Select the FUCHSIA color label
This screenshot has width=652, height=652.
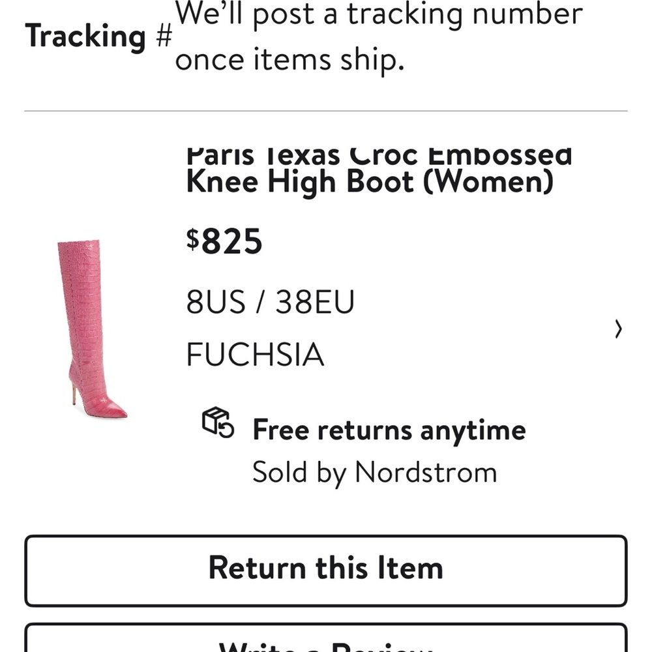point(256,355)
